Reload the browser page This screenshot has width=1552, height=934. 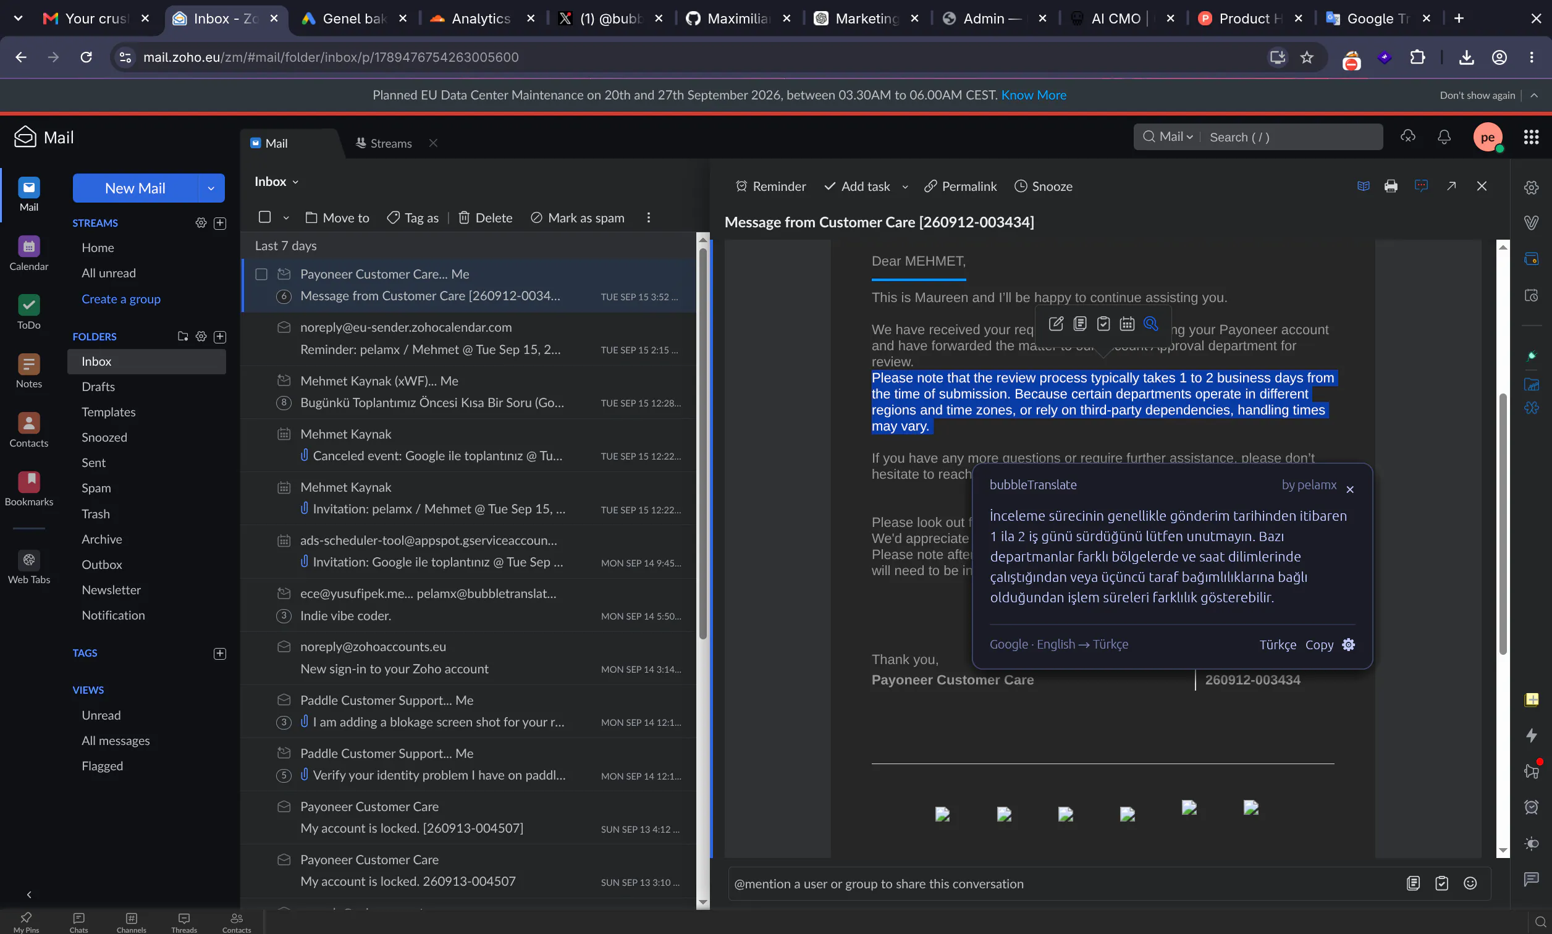[86, 57]
